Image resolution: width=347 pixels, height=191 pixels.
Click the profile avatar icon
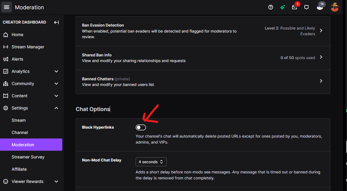335,7
